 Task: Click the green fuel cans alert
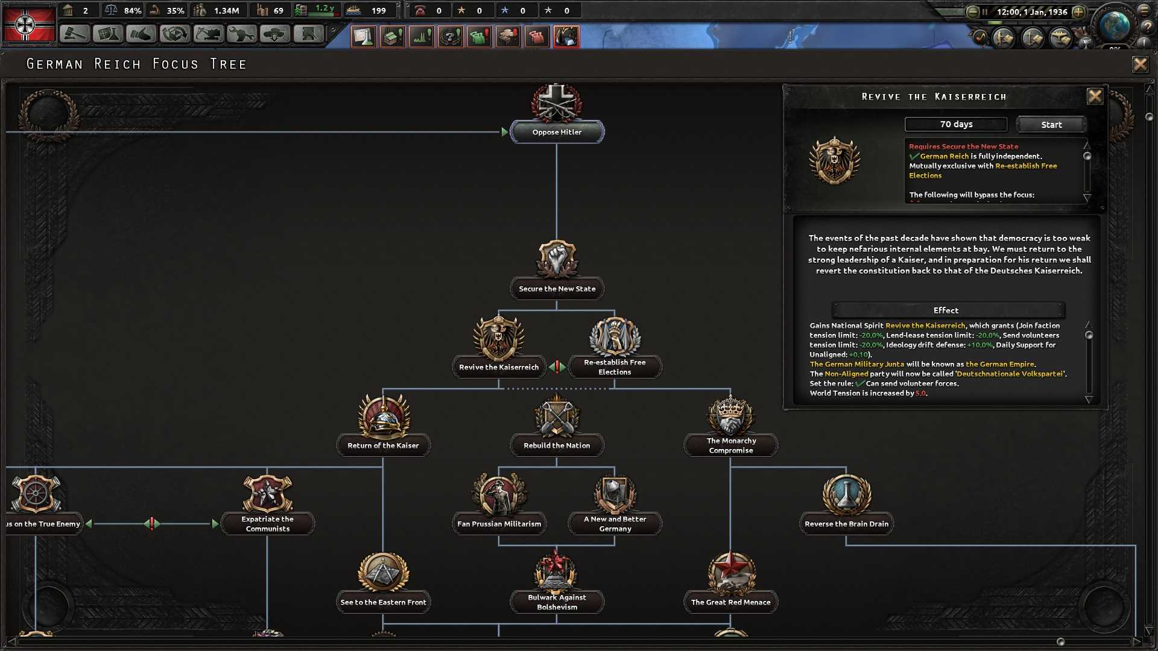pyautogui.click(x=479, y=37)
